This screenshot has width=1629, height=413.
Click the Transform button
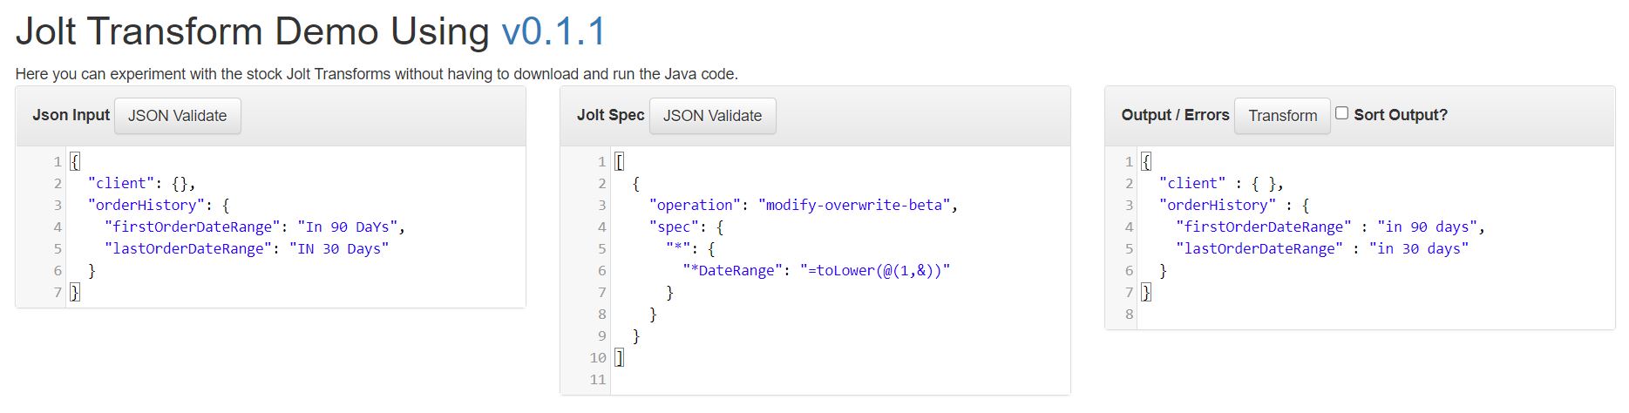1282,116
